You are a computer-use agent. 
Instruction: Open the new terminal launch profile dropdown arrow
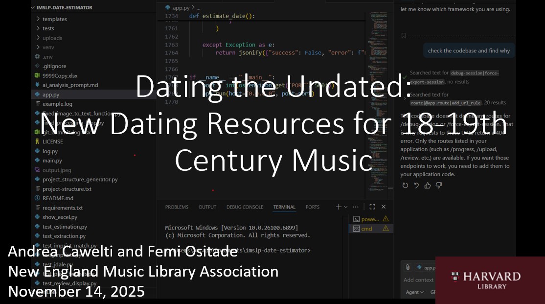pos(346,207)
